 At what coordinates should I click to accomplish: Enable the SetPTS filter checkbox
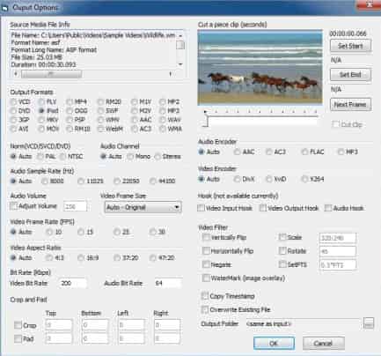(282, 264)
